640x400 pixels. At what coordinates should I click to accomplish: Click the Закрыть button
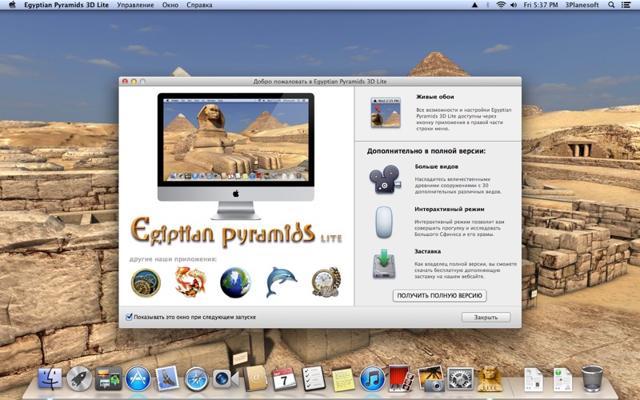[486, 317]
